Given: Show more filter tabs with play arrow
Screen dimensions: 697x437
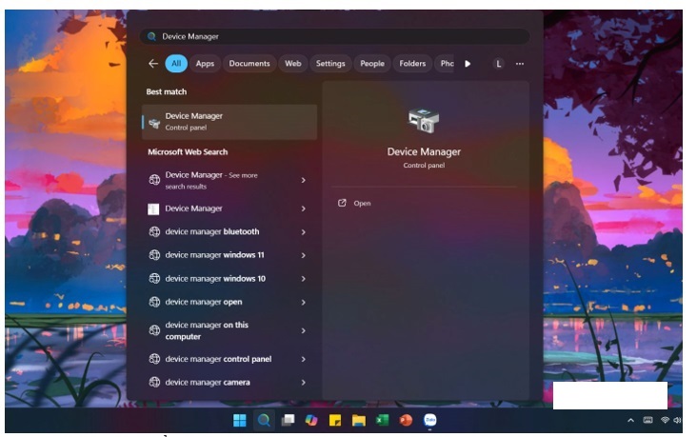Looking at the screenshot, I should coord(468,64).
